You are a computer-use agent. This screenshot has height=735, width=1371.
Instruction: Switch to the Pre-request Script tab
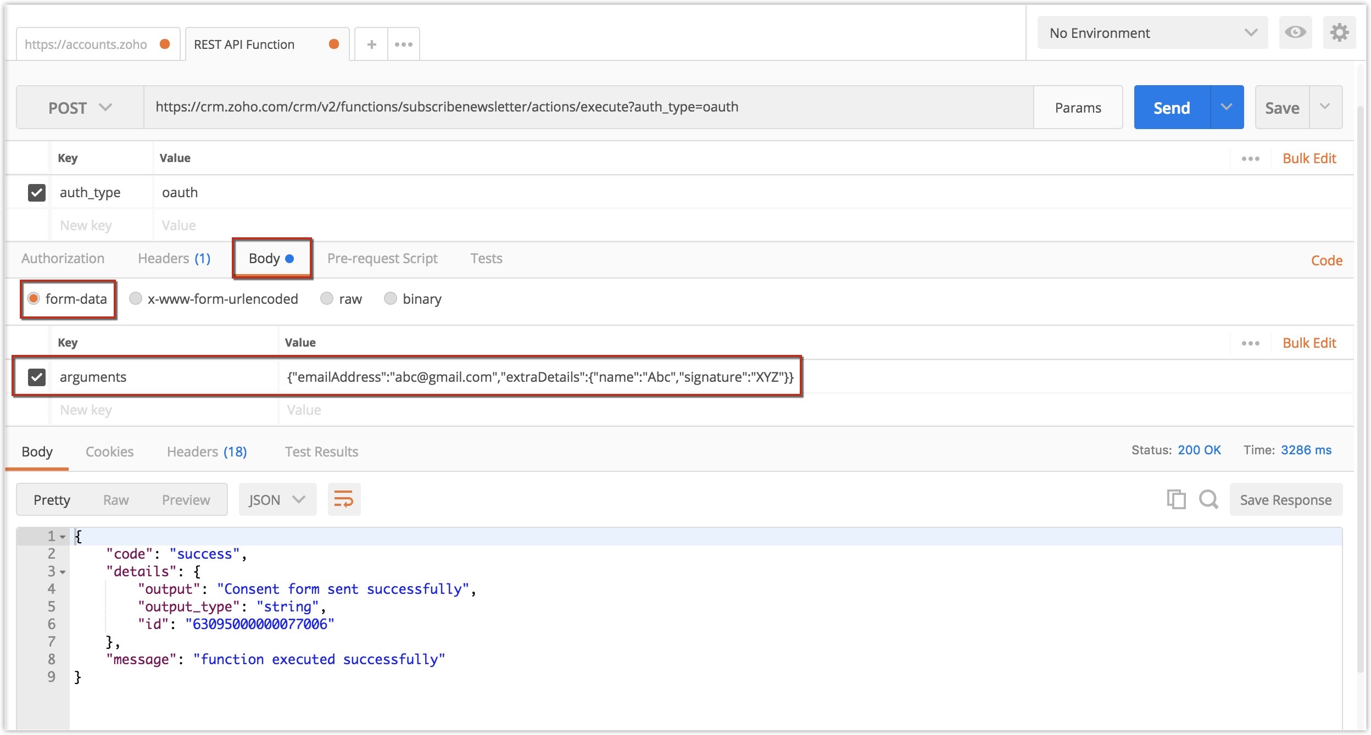tap(382, 258)
